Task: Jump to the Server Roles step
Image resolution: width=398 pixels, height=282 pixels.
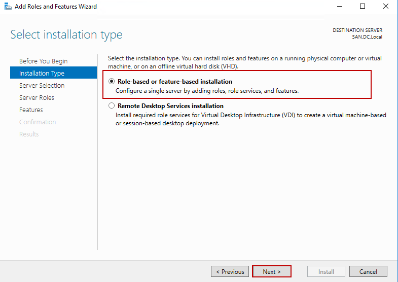Action: [37, 98]
